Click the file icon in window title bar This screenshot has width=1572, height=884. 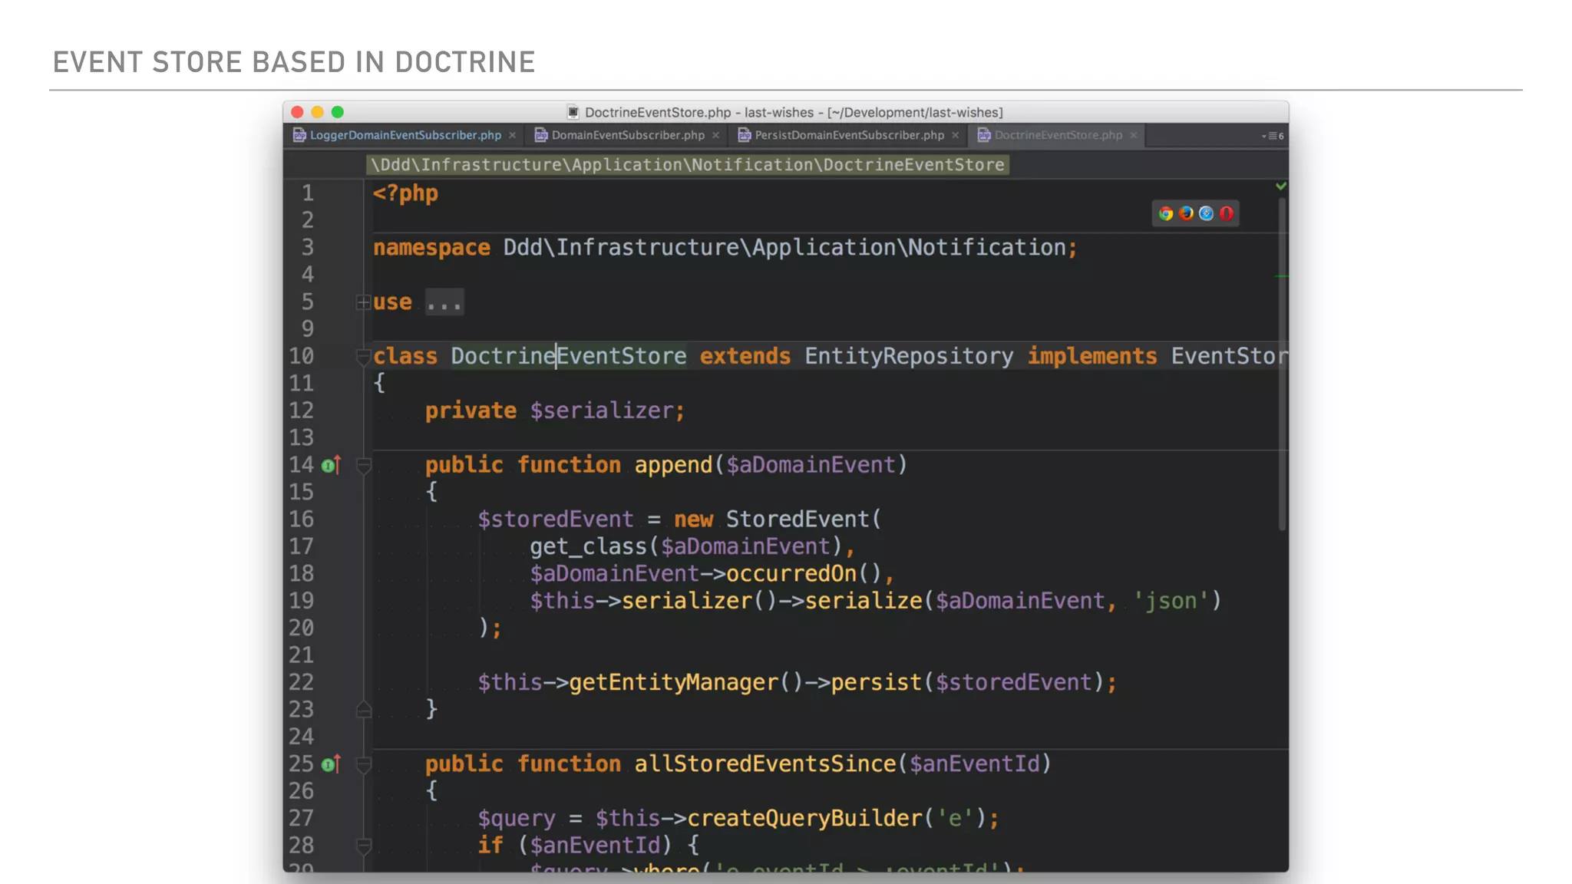573,112
